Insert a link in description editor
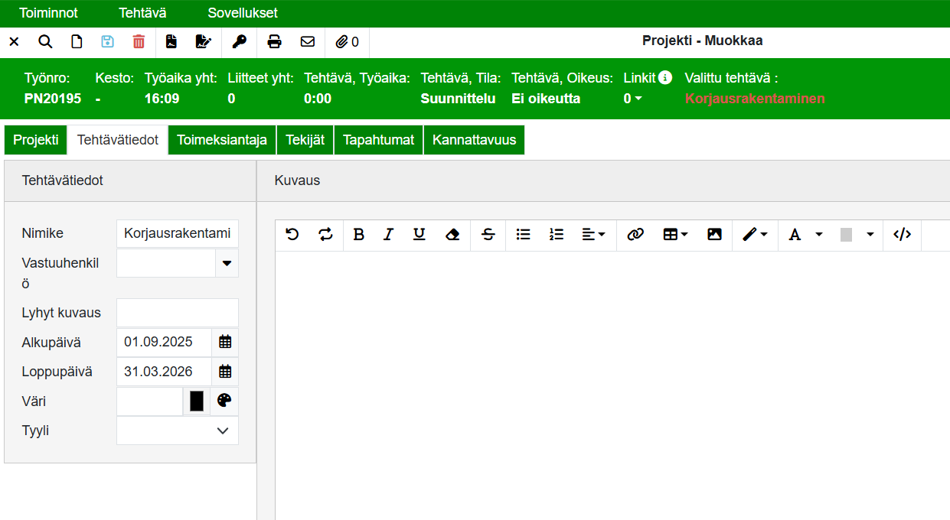Screen dimensions: 950x520 tap(635, 235)
